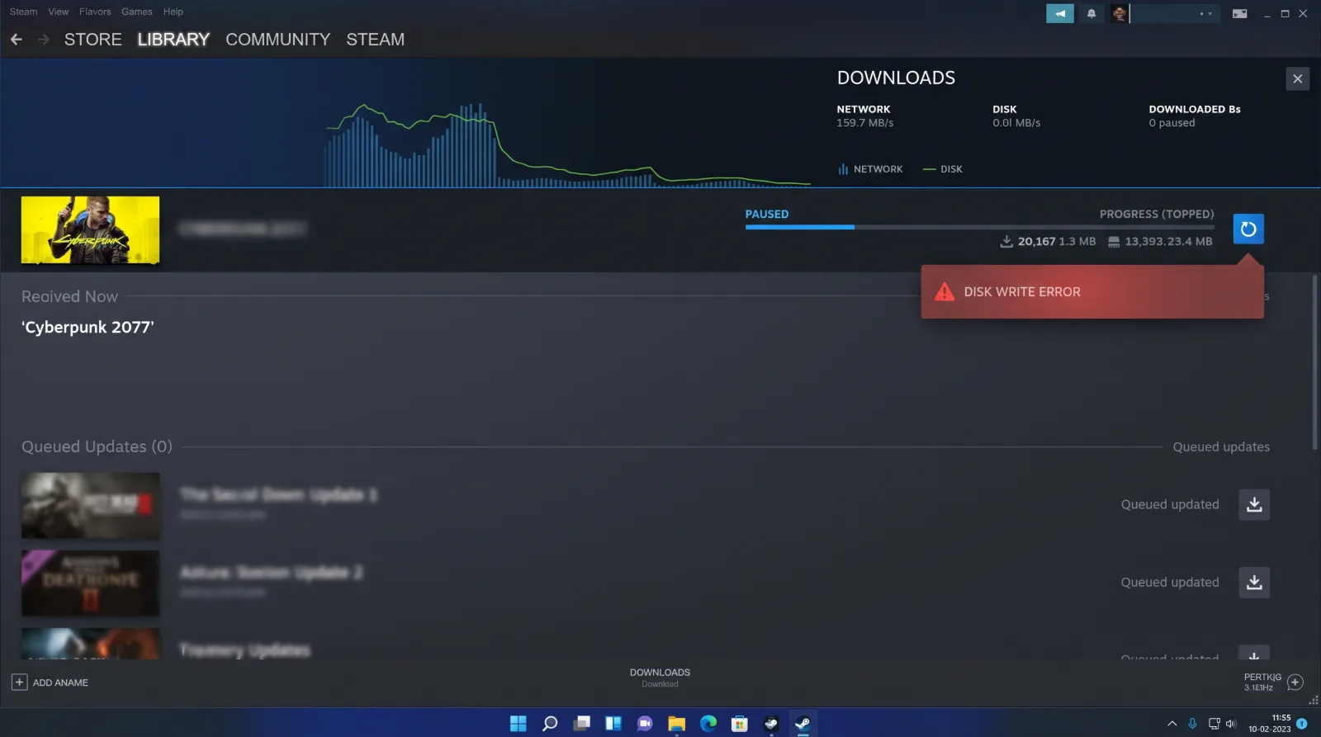The width and height of the screenshot is (1321, 737).
Task: Download the first queued update
Action: point(1254,504)
